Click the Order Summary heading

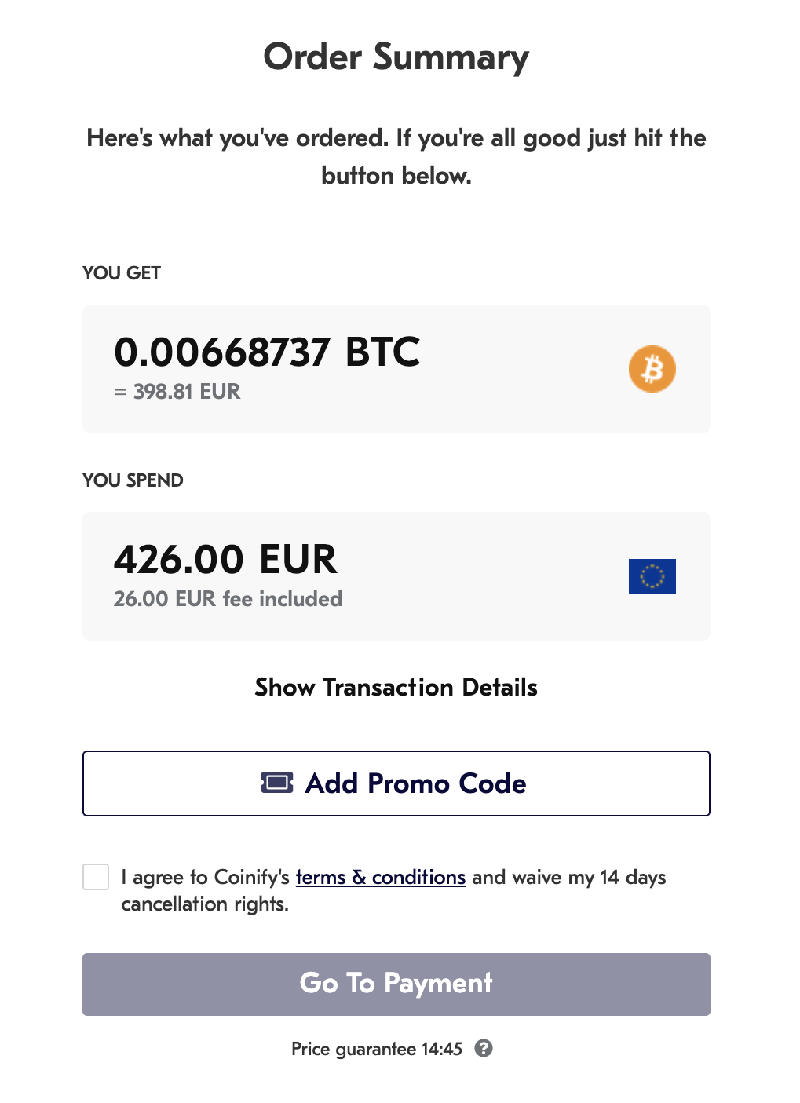396,57
